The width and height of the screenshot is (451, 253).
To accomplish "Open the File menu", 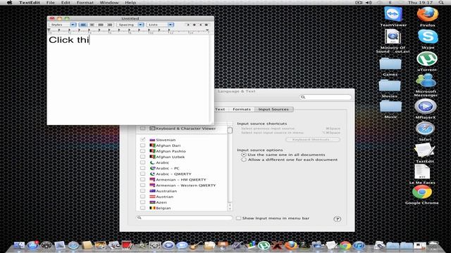I will 50,2.
